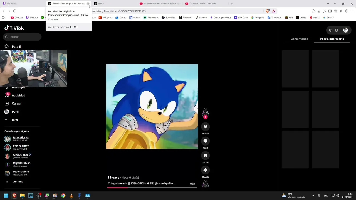Open the taskbar volume speaker icon
This screenshot has width=356, height=200.
tap(338, 196)
